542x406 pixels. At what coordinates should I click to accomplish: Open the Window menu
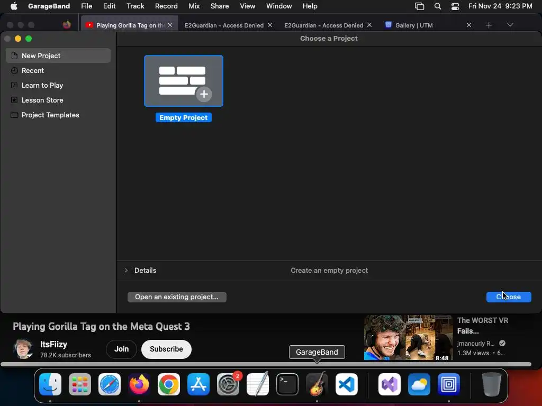[279, 6]
